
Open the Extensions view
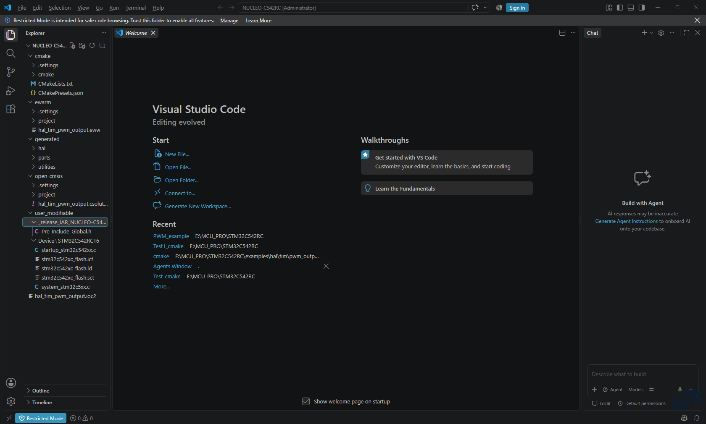coord(11,109)
